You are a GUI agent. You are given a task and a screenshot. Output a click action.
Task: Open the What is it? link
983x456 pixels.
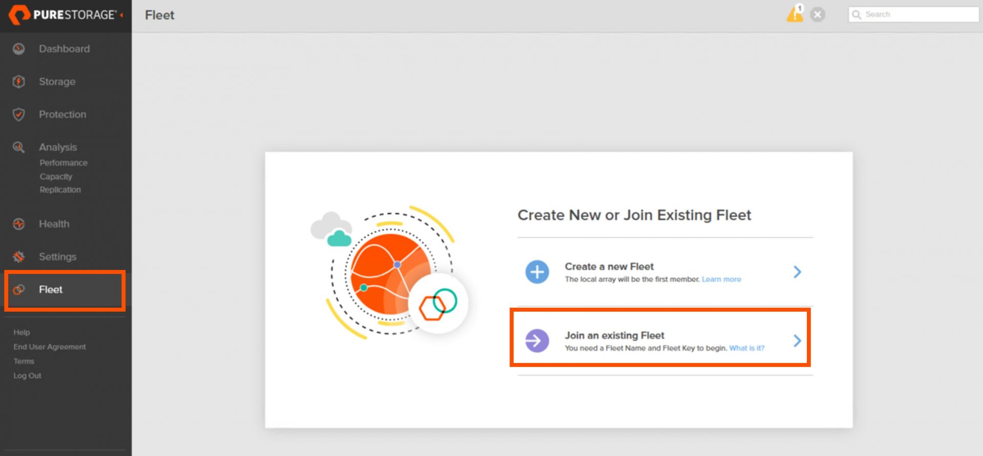click(746, 348)
